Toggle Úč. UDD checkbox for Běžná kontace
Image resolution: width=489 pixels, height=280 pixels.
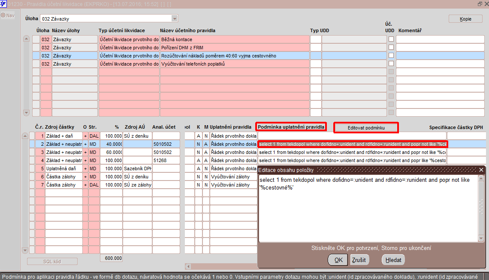tap(391, 39)
